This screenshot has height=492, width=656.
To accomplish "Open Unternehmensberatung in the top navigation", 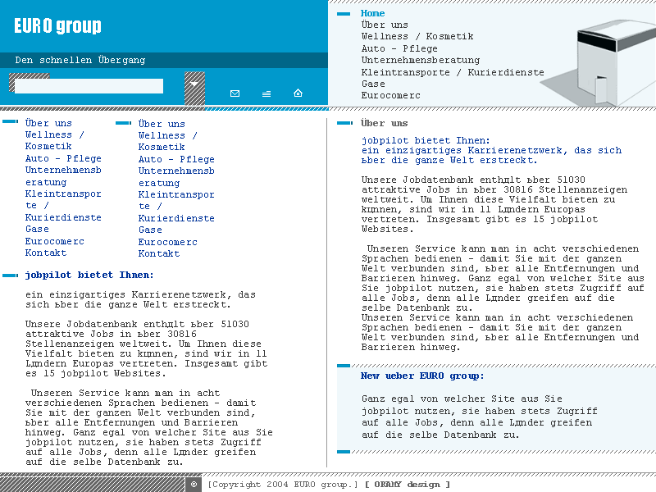I will pyautogui.click(x=421, y=60).
